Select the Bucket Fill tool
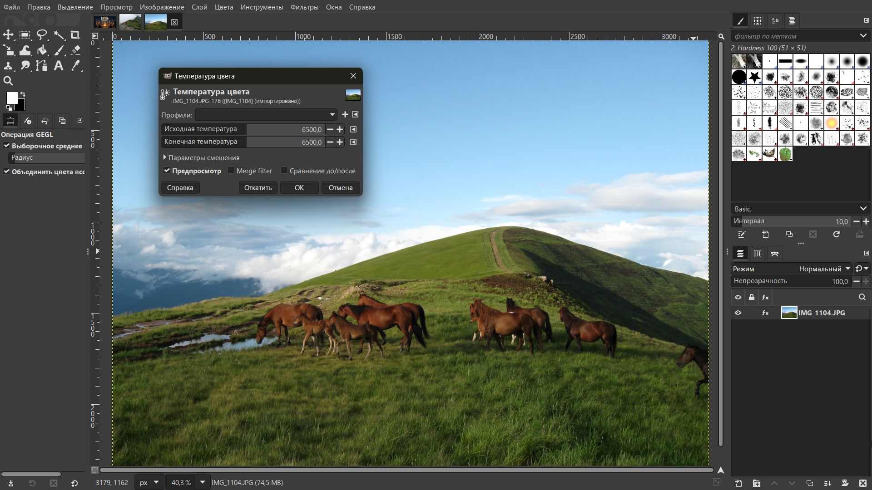The image size is (872, 490). click(x=42, y=50)
